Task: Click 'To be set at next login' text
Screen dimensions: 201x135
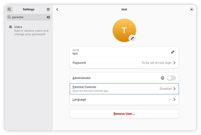Action: (x=156, y=63)
